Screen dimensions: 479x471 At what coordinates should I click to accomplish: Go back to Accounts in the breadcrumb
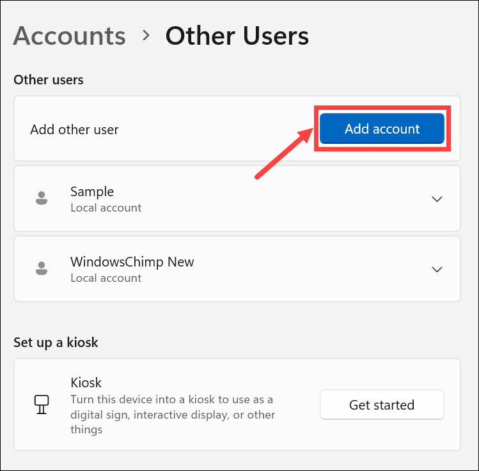pos(69,36)
